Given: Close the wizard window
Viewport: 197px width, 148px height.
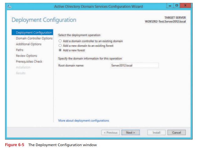Looking at the screenshot, I should tap(185, 6).
